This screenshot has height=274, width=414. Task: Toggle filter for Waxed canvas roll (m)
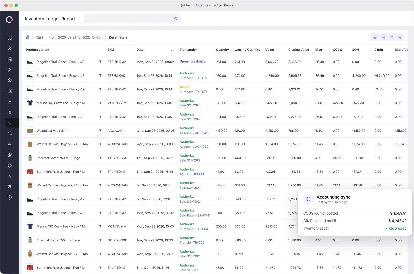[x=100, y=131]
